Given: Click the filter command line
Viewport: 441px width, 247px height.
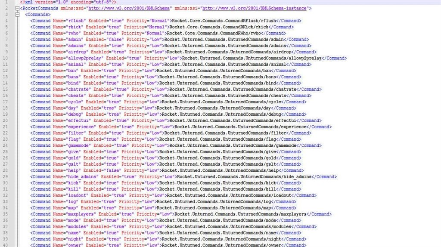Looking at the screenshot, I should coord(171,133).
